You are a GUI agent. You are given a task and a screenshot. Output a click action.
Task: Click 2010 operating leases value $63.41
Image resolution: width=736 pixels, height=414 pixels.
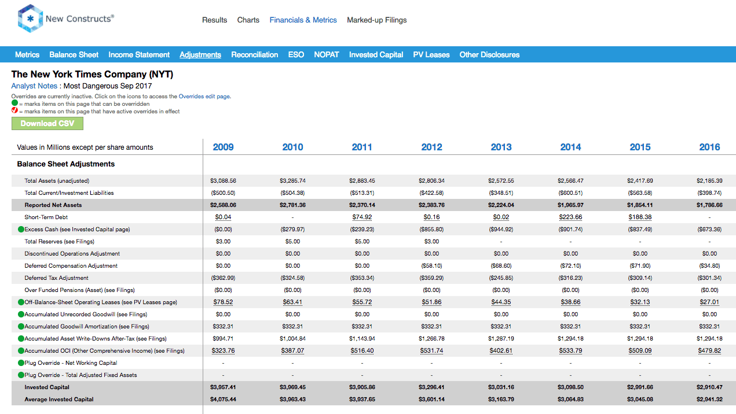(293, 302)
